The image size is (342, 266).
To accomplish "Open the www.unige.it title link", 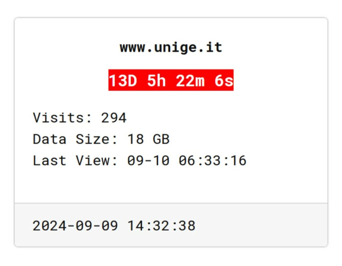I will (171, 48).
